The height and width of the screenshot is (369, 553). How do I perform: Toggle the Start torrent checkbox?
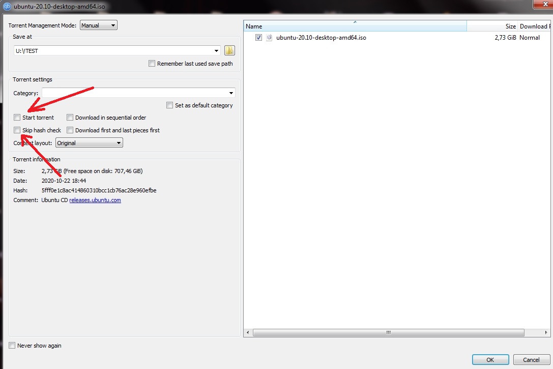coord(17,118)
